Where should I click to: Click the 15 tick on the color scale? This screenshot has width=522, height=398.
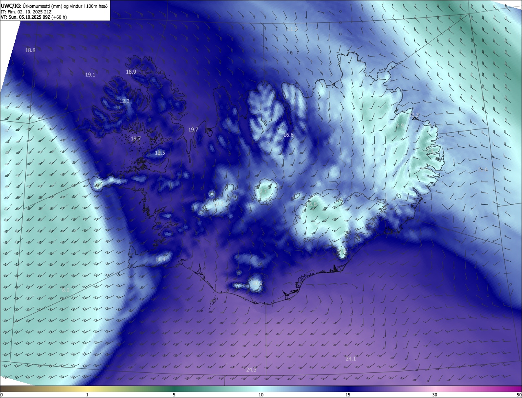pos(348,395)
